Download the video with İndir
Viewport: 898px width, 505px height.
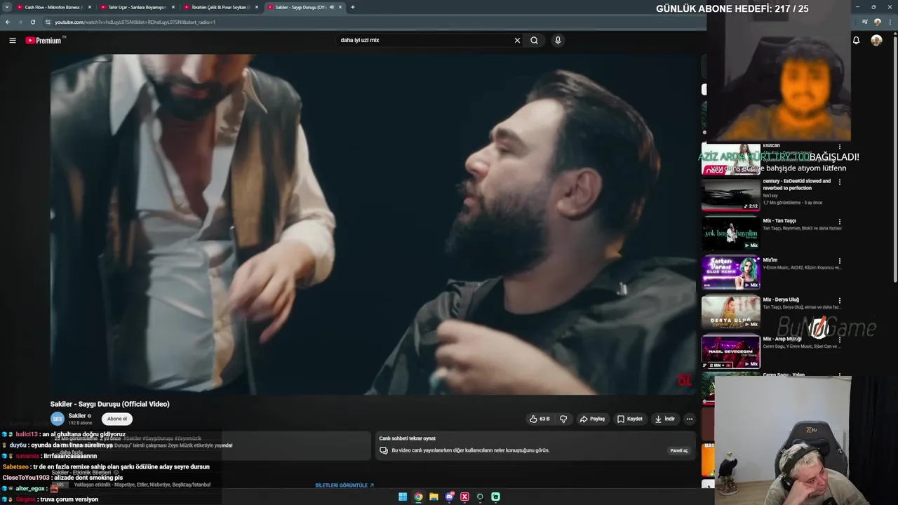(x=664, y=419)
